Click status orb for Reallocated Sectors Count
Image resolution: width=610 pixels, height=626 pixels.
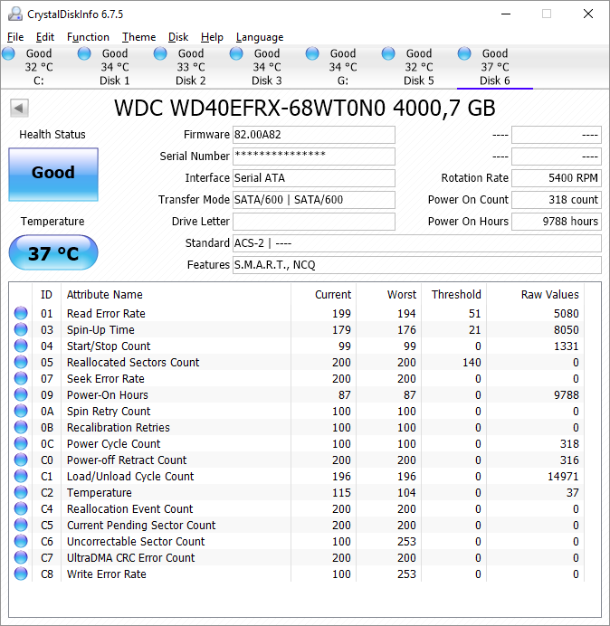click(21, 362)
